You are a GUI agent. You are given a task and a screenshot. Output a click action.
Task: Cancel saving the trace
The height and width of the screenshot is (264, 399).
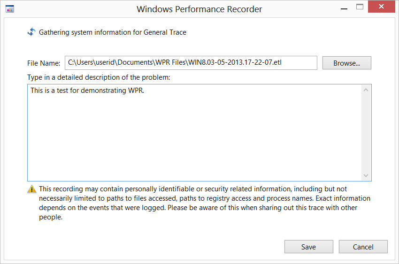[363, 247]
